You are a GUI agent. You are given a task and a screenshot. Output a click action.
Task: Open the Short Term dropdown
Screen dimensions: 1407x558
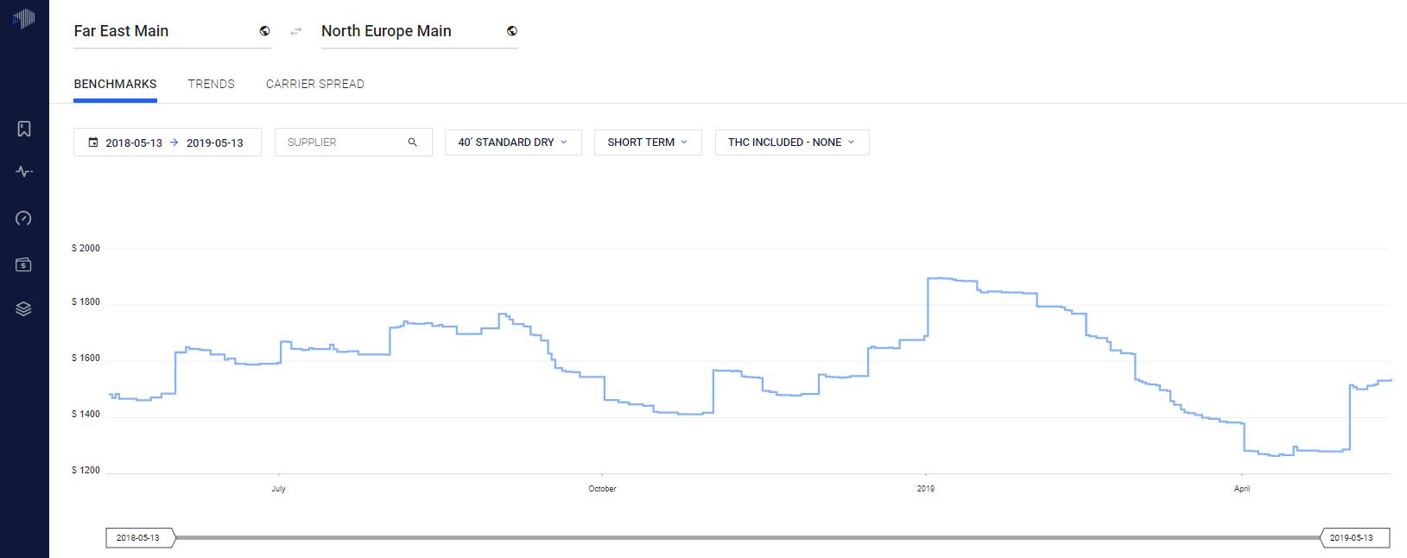point(648,143)
